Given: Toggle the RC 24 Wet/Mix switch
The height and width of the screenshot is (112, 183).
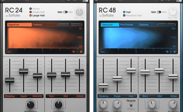Looking at the screenshot, I should [x=66, y=12].
